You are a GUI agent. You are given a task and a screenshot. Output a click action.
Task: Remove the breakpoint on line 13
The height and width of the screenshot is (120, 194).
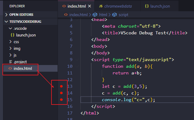click(62, 86)
